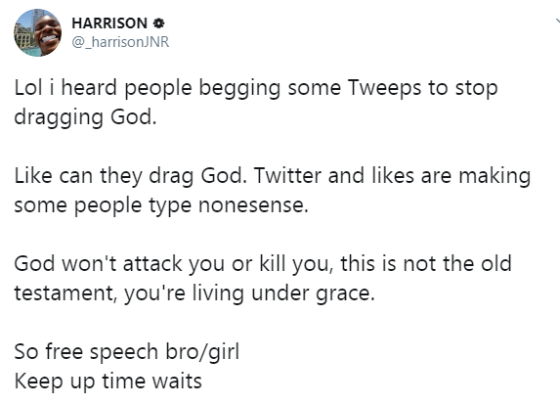Screen dimensions: 560x405
Task: Click the word 'grace' in the tweet
Action: pos(343,294)
